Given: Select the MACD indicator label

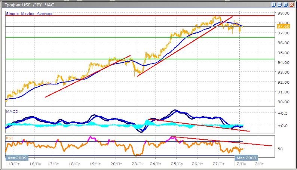Looking at the screenshot, I should 12,111.
